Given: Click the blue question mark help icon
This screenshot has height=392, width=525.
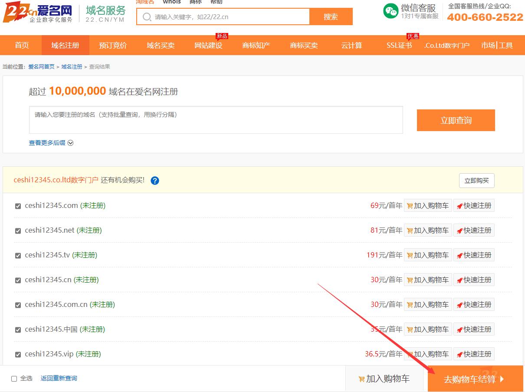Looking at the screenshot, I should tap(155, 181).
